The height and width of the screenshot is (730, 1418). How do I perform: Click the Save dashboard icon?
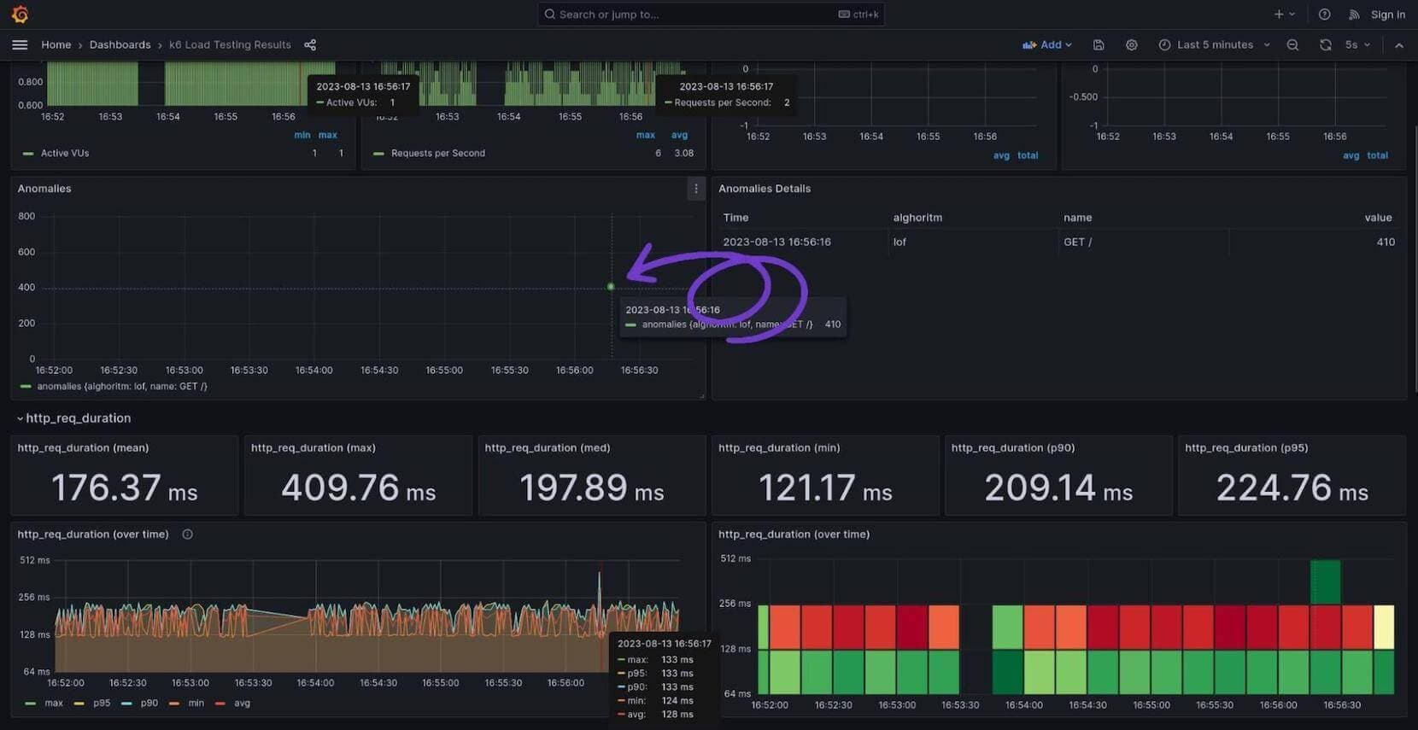(x=1099, y=44)
